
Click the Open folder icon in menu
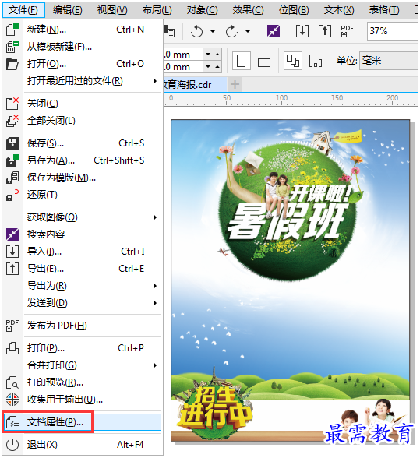point(12,64)
